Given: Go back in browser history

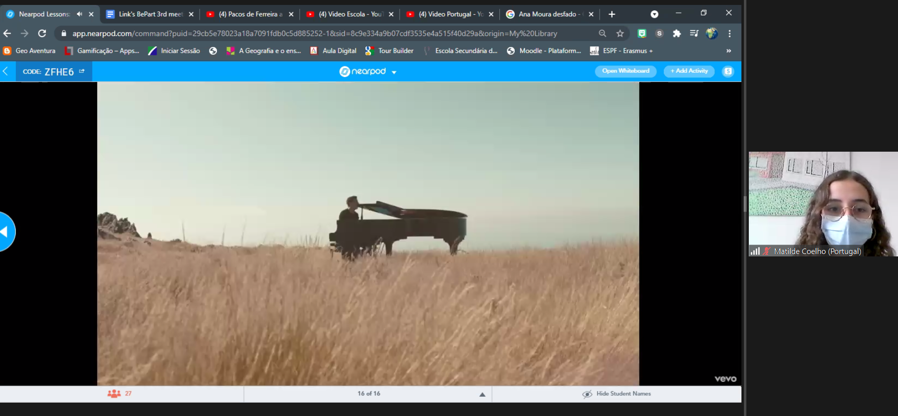Looking at the screenshot, I should (7, 34).
